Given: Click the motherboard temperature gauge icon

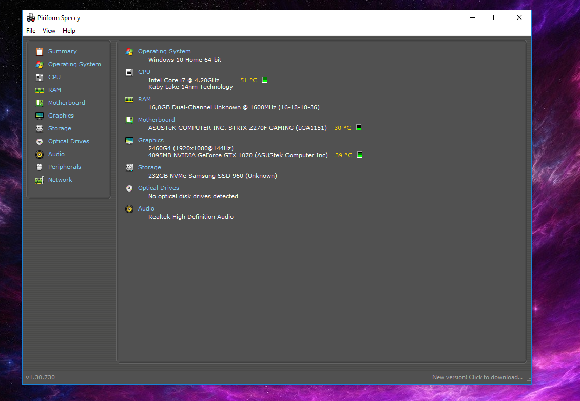Looking at the screenshot, I should click(358, 127).
